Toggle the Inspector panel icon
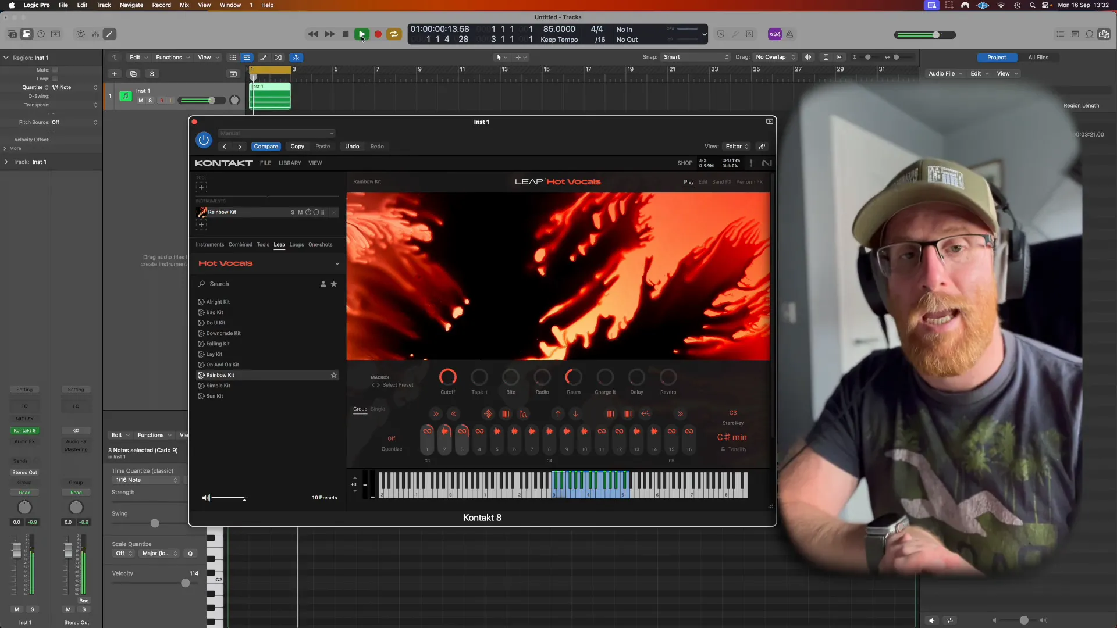This screenshot has height=628, width=1117. click(x=27, y=34)
